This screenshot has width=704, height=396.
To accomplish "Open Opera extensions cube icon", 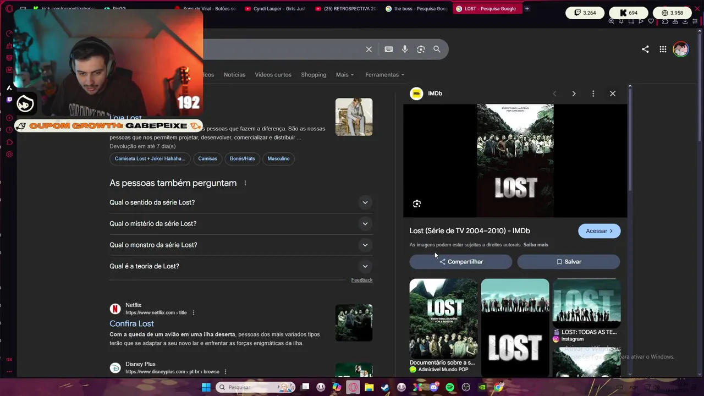I will tap(665, 21).
